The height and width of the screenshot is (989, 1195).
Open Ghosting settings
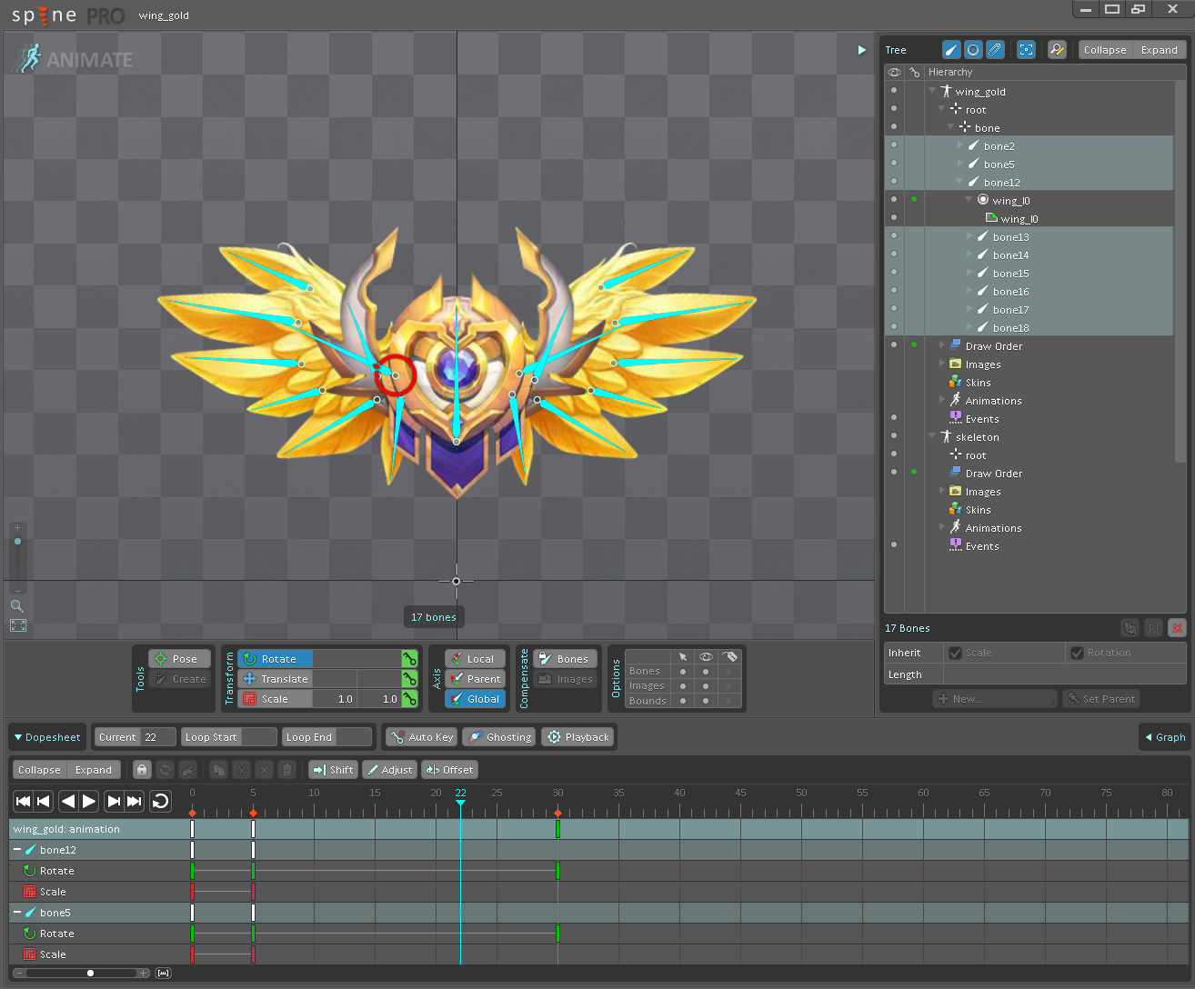(x=499, y=737)
